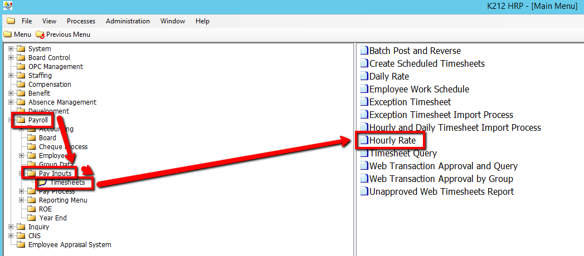Select the OPC Management tree item

(x=55, y=67)
